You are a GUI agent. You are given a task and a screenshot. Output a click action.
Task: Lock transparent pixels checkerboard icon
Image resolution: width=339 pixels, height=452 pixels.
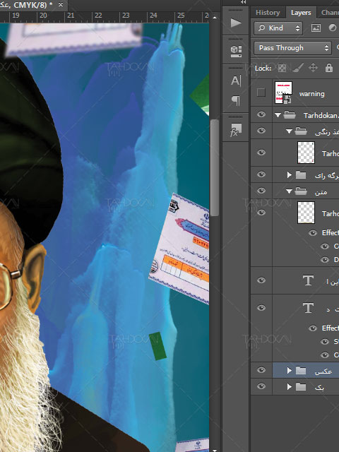pyautogui.click(x=282, y=69)
